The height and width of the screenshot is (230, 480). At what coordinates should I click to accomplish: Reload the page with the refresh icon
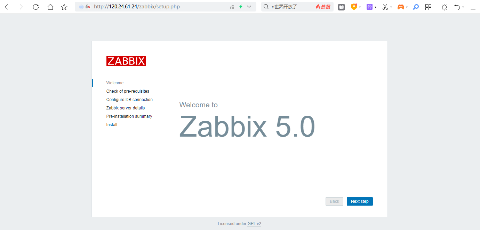point(36,7)
